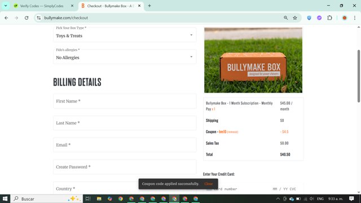The height and width of the screenshot is (203, 361).
Task: Open the Chrome profile avatar
Action: [345, 17]
